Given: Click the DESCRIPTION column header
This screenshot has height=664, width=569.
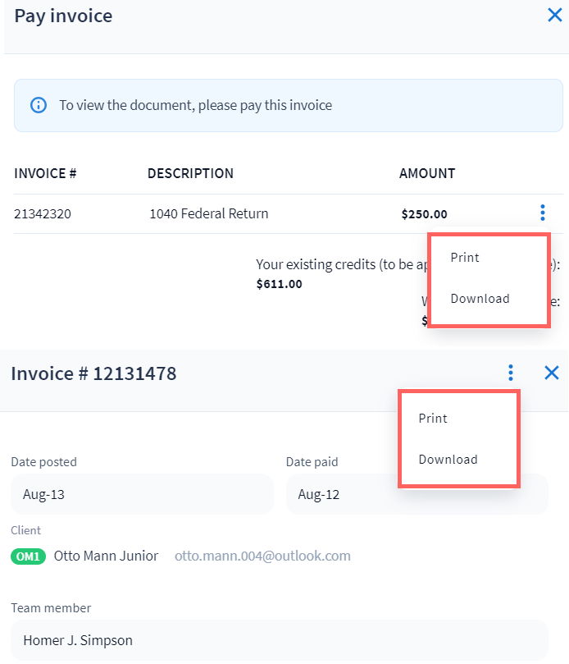Looking at the screenshot, I should pos(190,173).
